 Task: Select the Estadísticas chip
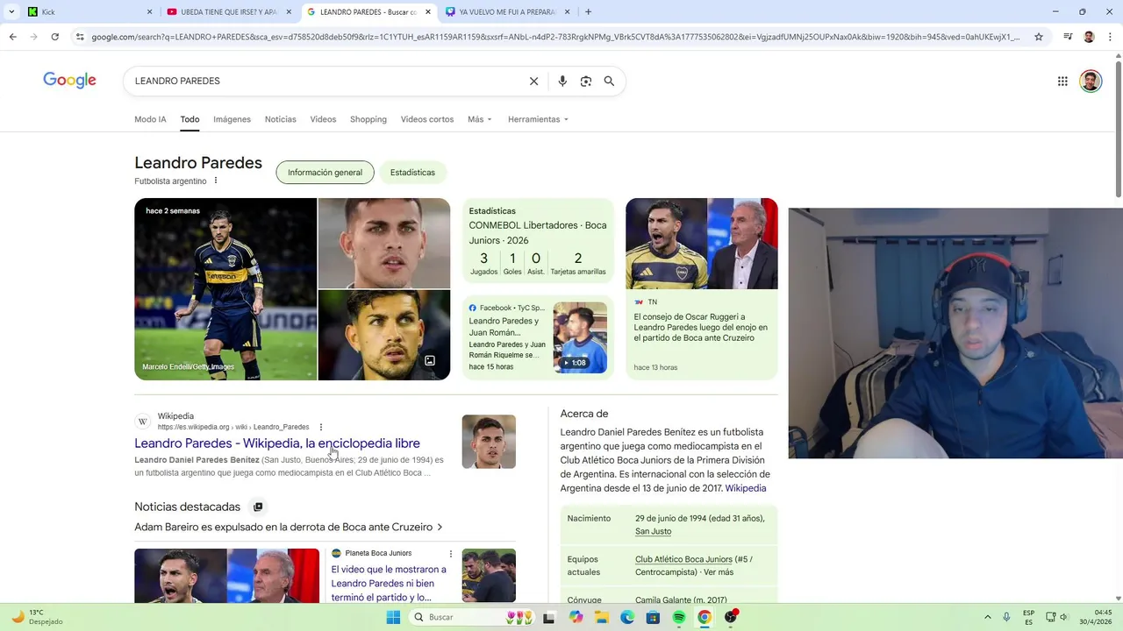(x=412, y=173)
